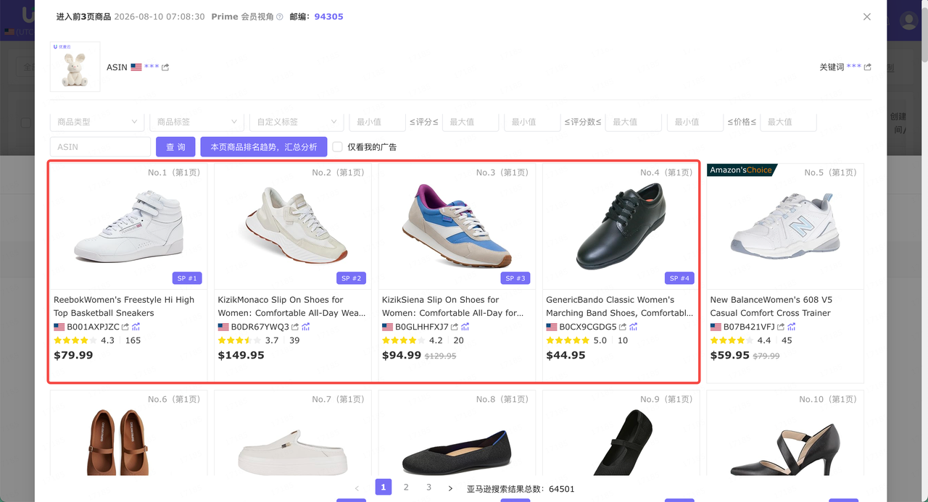Click user avatar icon in background page
Viewport: 928px width, 502px height.
click(908, 20)
